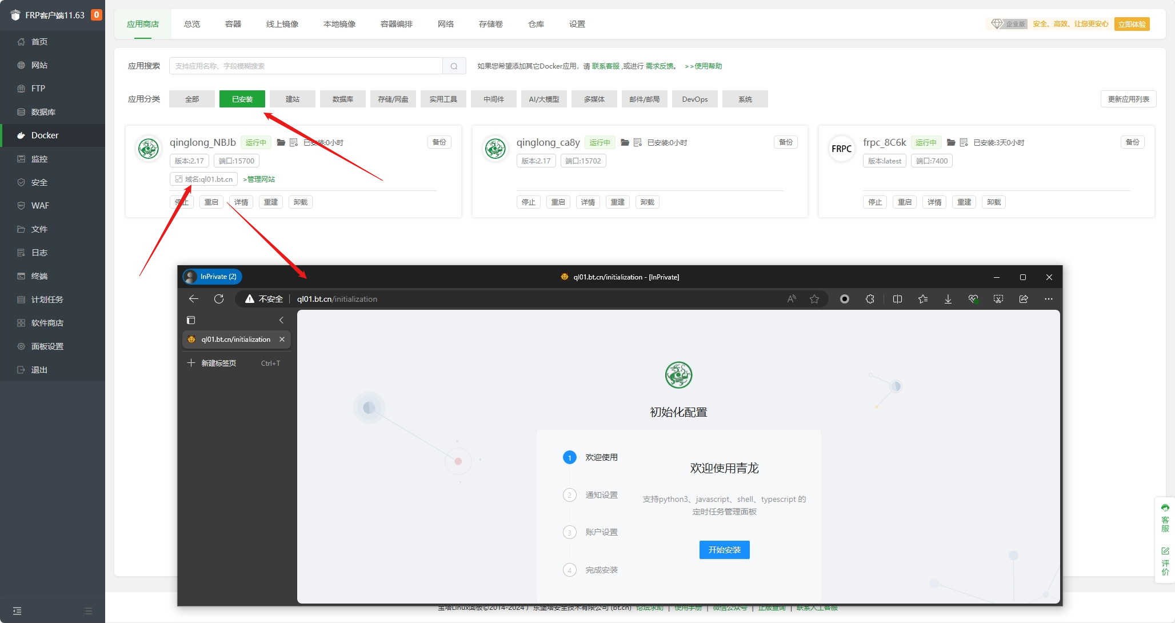This screenshot has width=1175, height=623.
Task: Open the FTP sidebar item
Action: tap(53, 89)
